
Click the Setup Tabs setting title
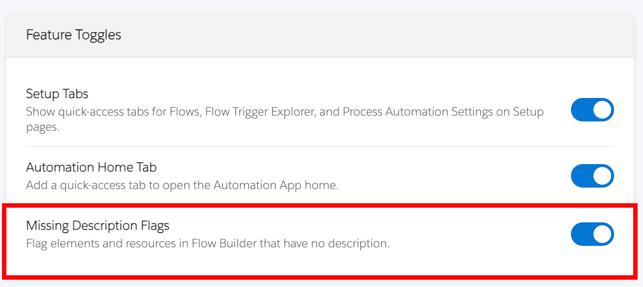coord(57,94)
